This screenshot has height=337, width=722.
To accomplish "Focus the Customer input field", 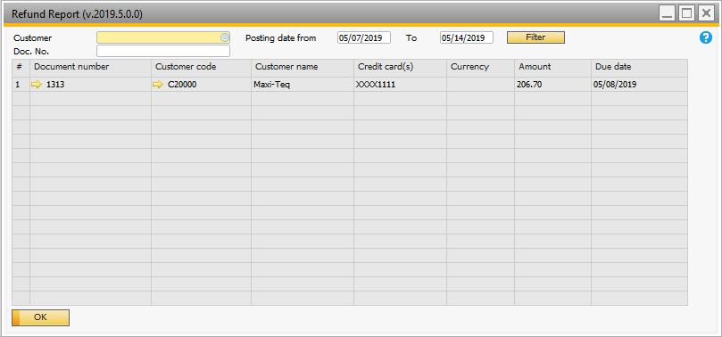I will (163, 37).
